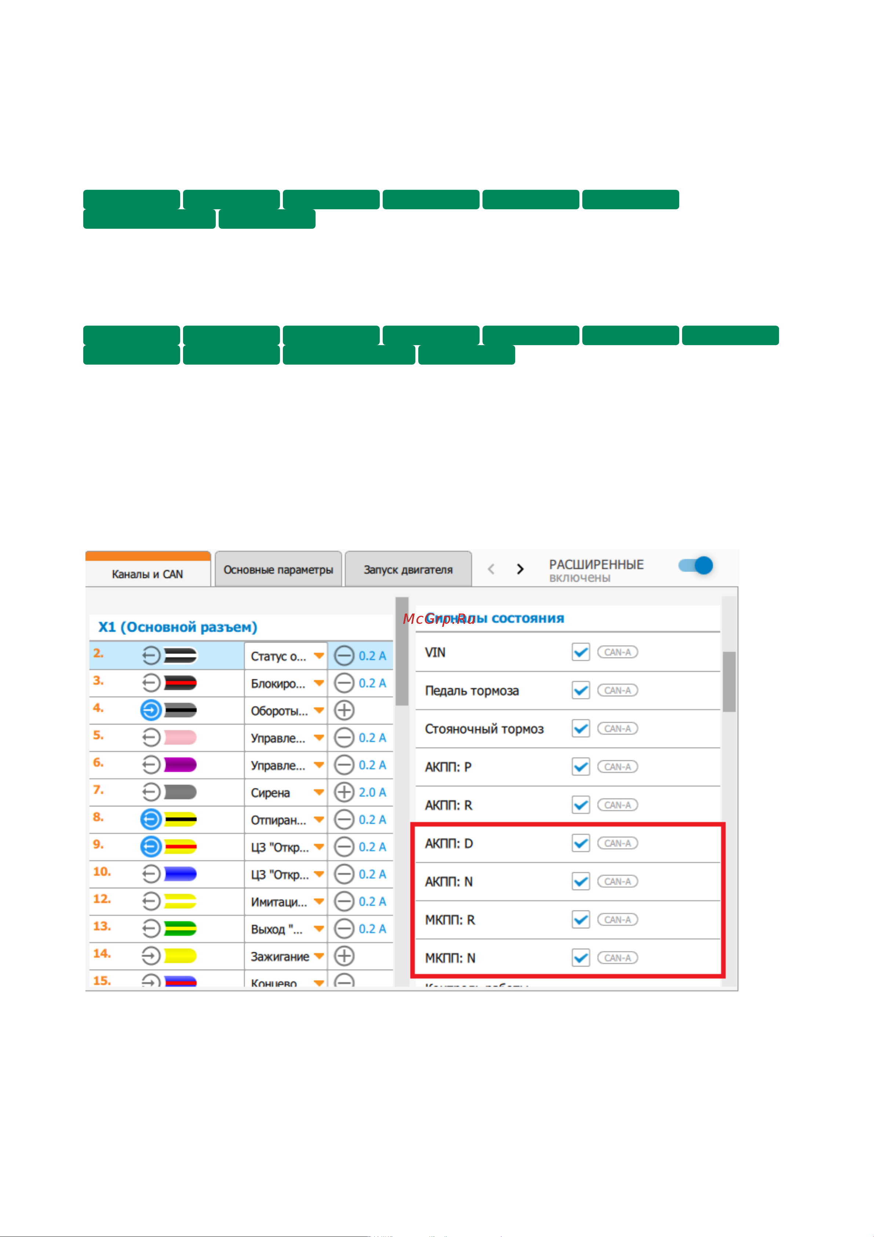Click direction icon on channel 3
874x1237 pixels.
tap(151, 683)
